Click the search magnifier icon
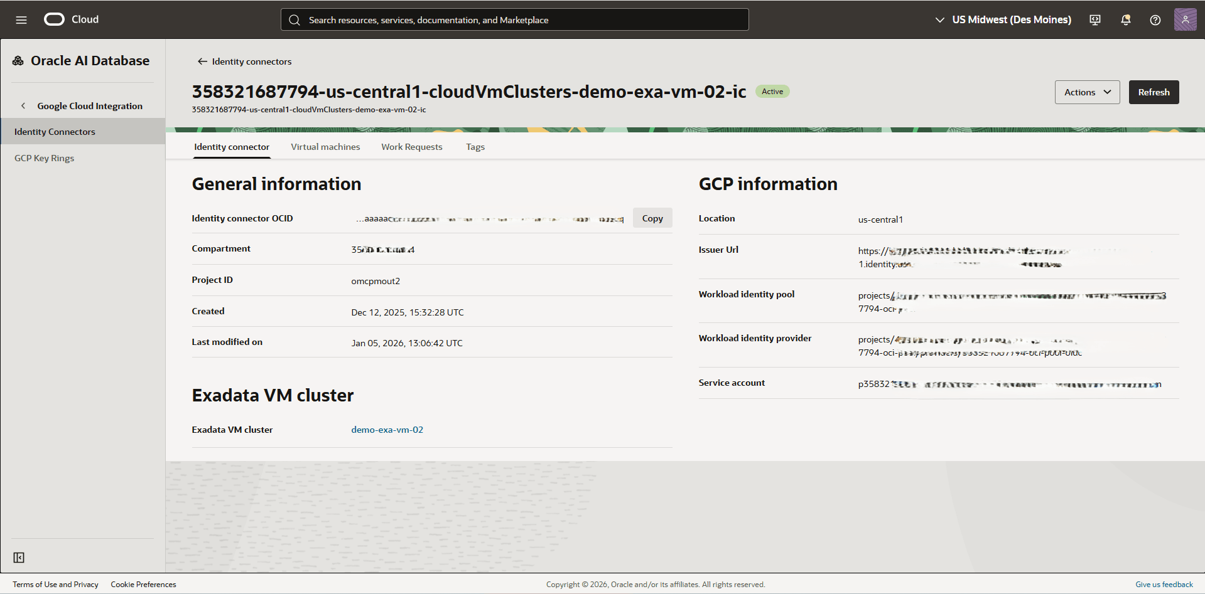The width and height of the screenshot is (1205, 594). click(294, 19)
